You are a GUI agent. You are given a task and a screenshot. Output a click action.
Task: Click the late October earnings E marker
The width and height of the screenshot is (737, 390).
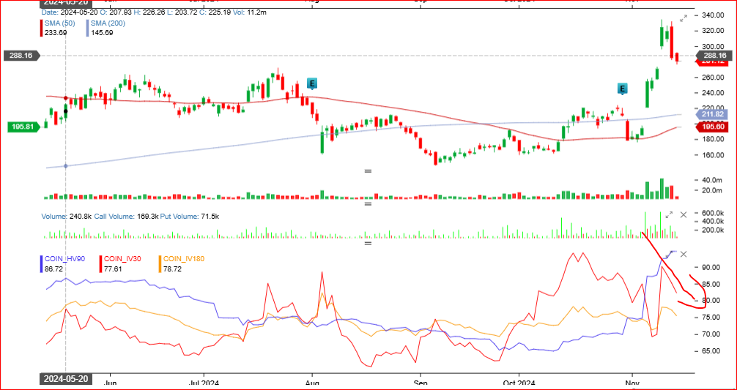(x=622, y=89)
